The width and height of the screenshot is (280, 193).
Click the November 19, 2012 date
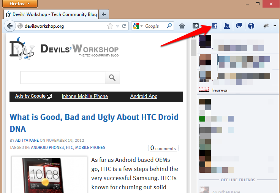[x=65, y=140]
